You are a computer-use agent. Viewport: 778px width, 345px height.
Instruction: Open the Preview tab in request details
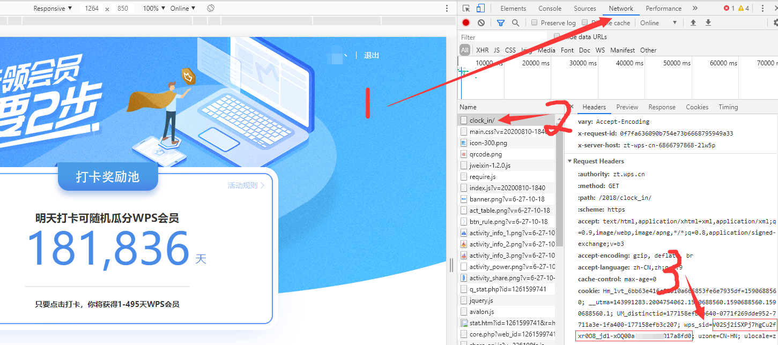(627, 107)
